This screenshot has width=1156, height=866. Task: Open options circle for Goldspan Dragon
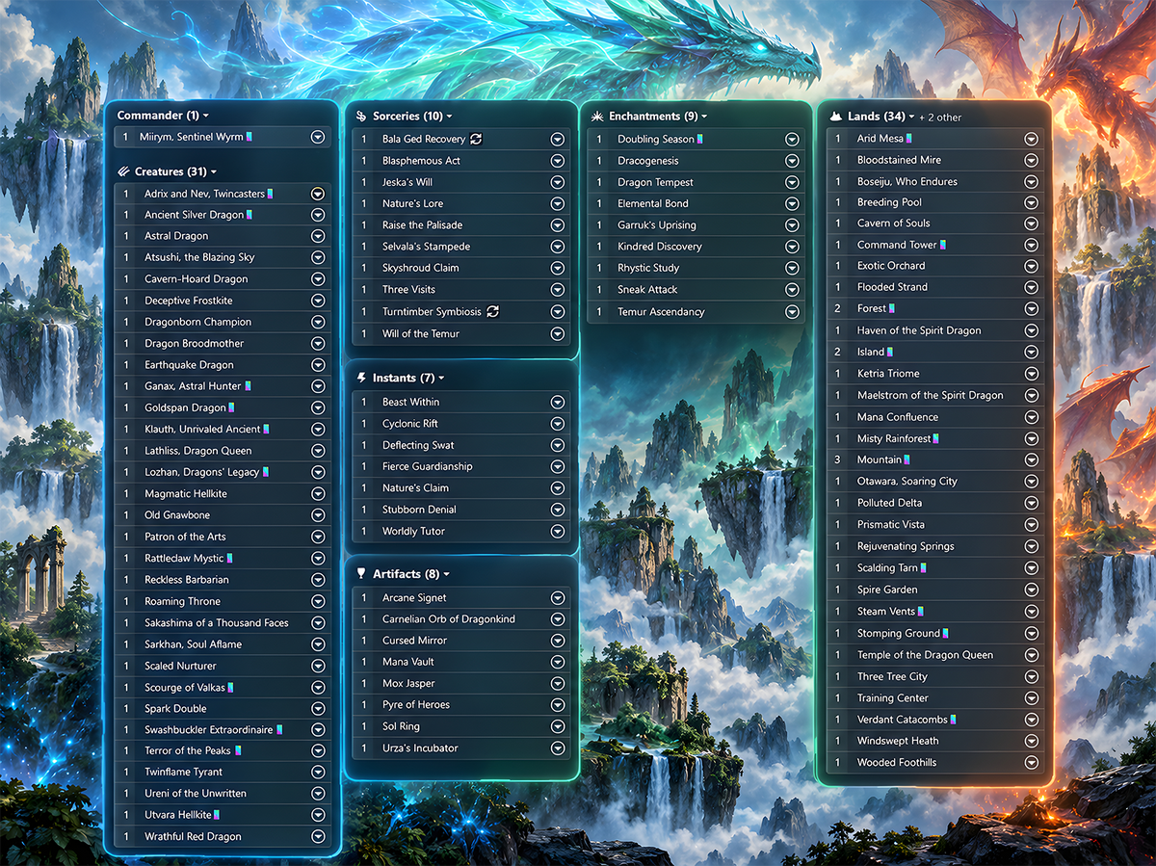tap(318, 408)
